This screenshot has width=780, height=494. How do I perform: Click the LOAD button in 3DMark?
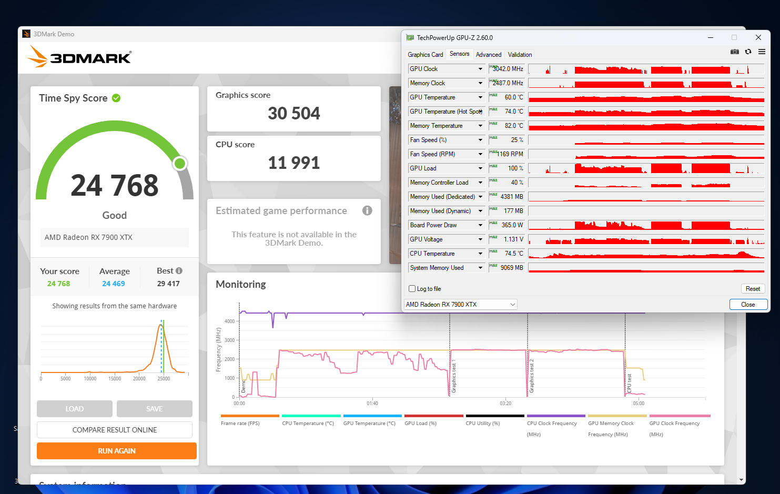75,409
